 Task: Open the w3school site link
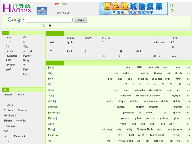tap(159, 42)
